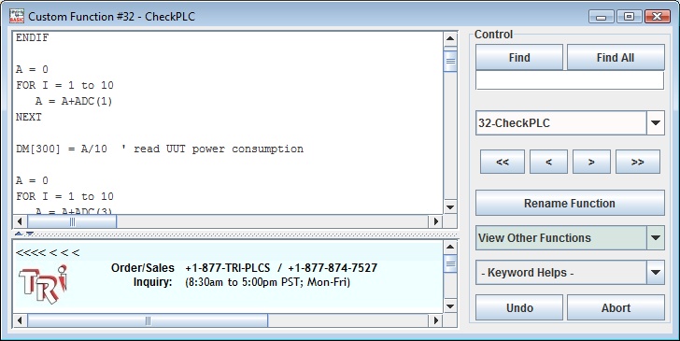Jump to first function with << button

[503, 162]
